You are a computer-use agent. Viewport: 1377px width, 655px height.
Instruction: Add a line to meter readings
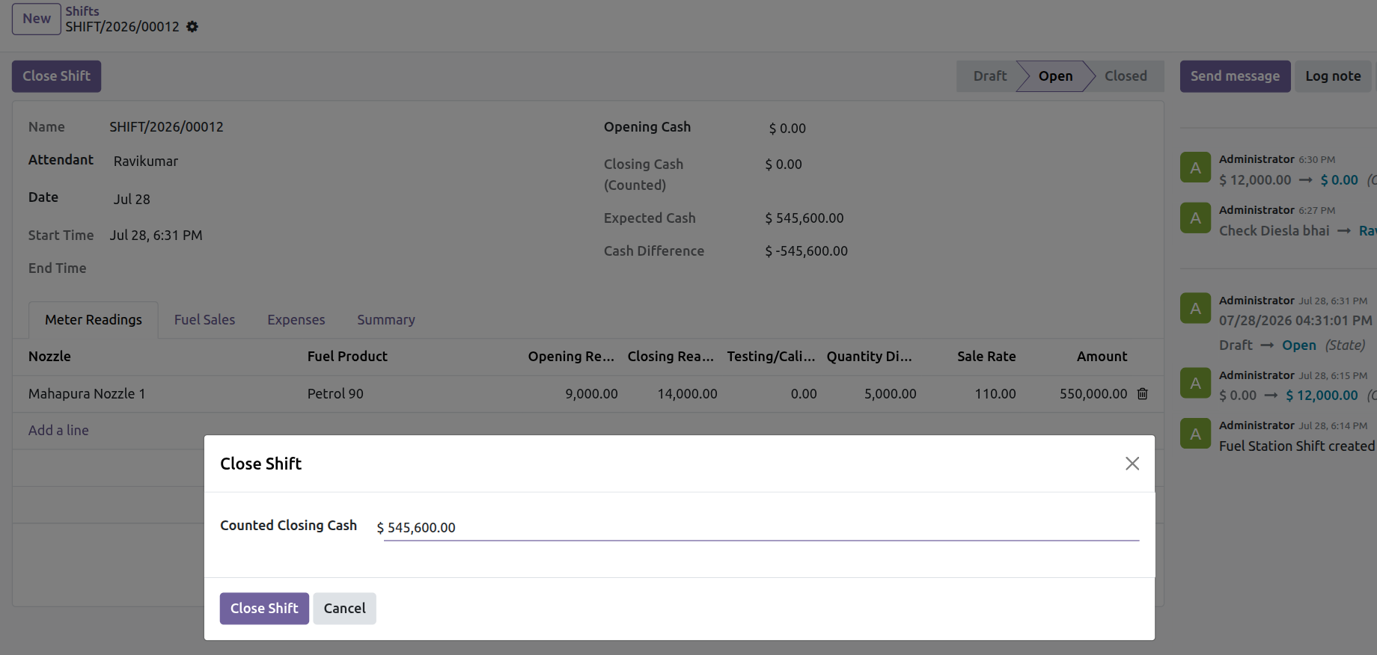pyautogui.click(x=58, y=431)
